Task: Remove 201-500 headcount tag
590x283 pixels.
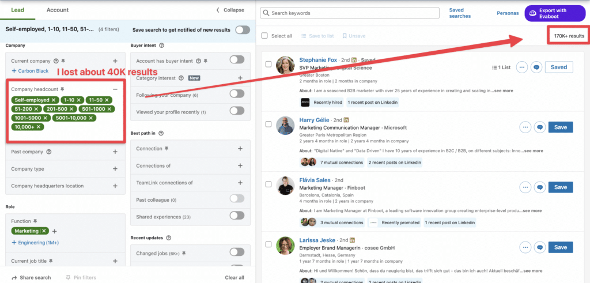Action: 71,109
